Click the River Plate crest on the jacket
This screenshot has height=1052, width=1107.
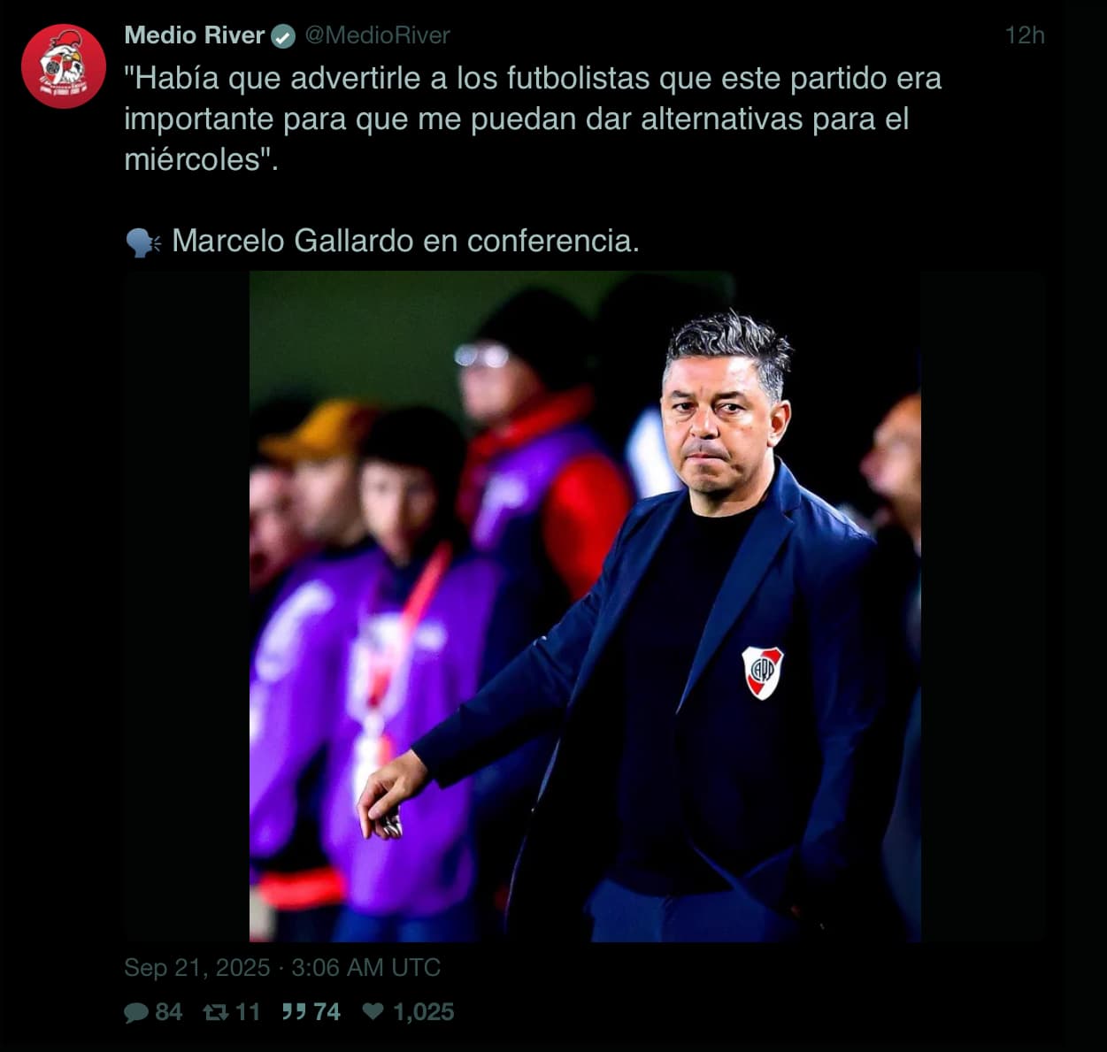(x=762, y=672)
